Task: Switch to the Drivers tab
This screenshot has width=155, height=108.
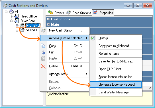Action: (56, 13)
